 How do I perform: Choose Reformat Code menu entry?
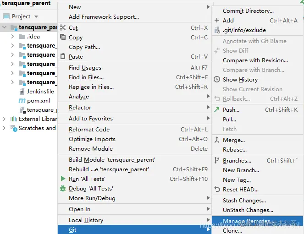pyautogui.click(x=134, y=129)
